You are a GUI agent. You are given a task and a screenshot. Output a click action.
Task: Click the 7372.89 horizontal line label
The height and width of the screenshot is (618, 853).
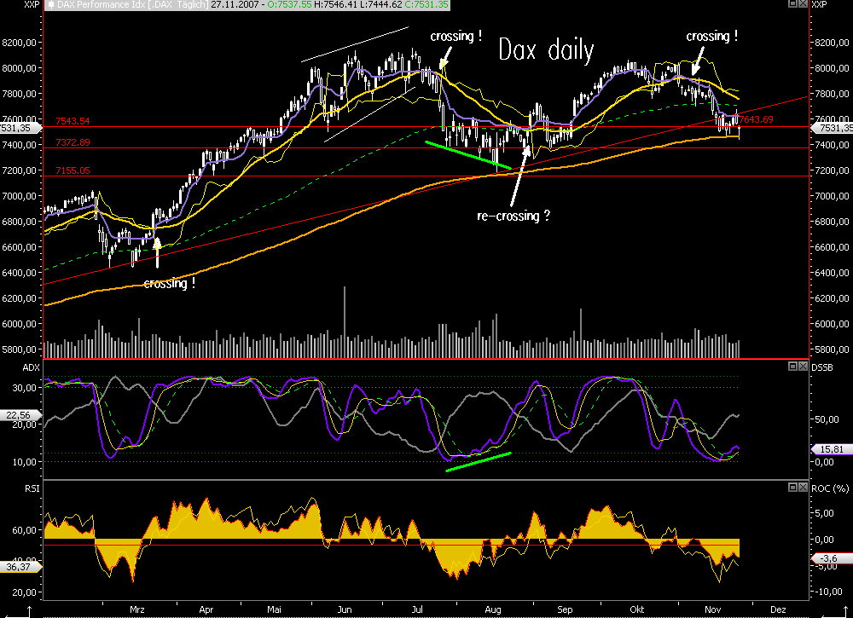[x=73, y=142]
